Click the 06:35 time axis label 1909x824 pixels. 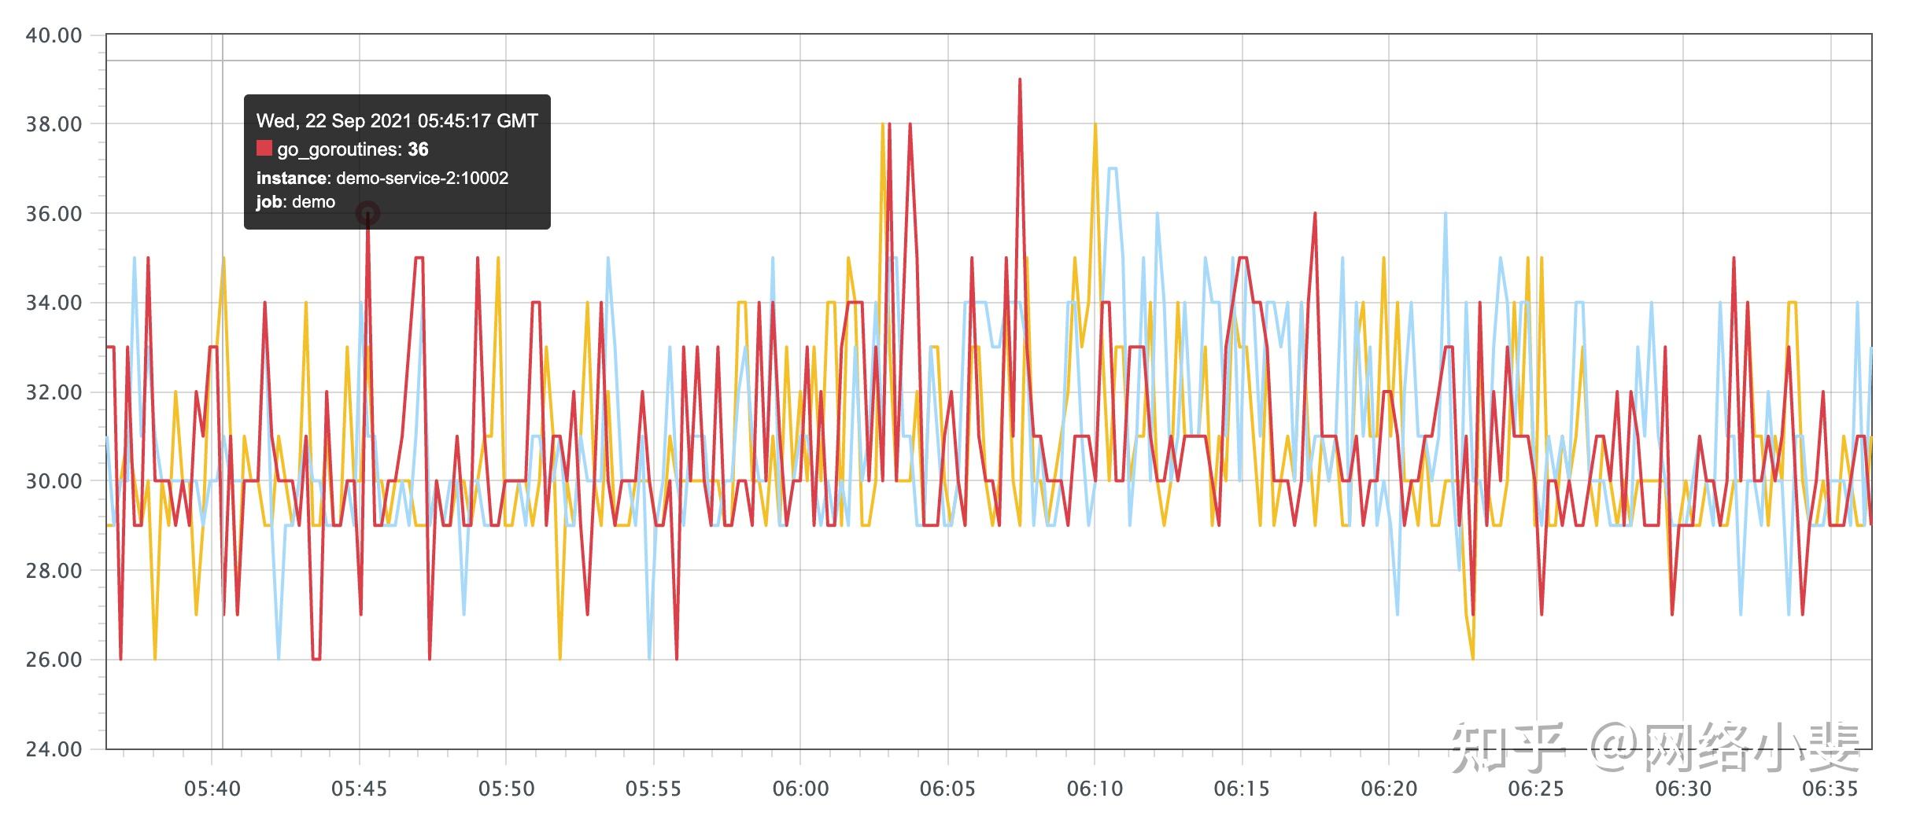pyautogui.click(x=1830, y=789)
